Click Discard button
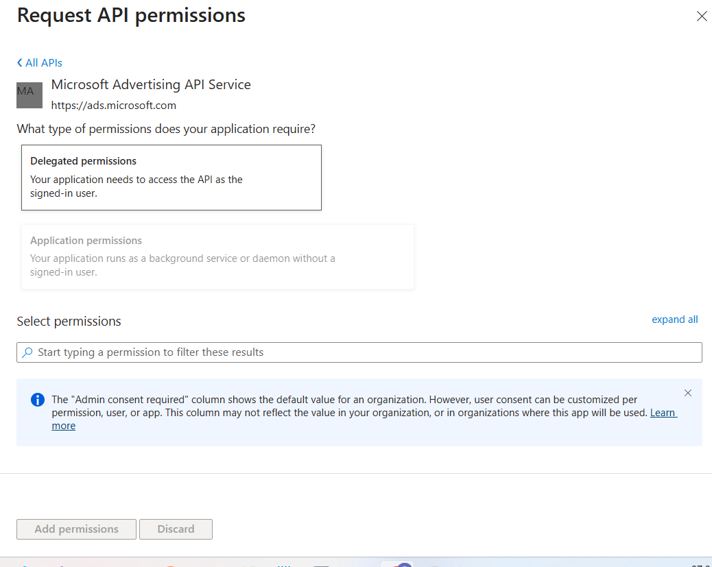 (176, 529)
